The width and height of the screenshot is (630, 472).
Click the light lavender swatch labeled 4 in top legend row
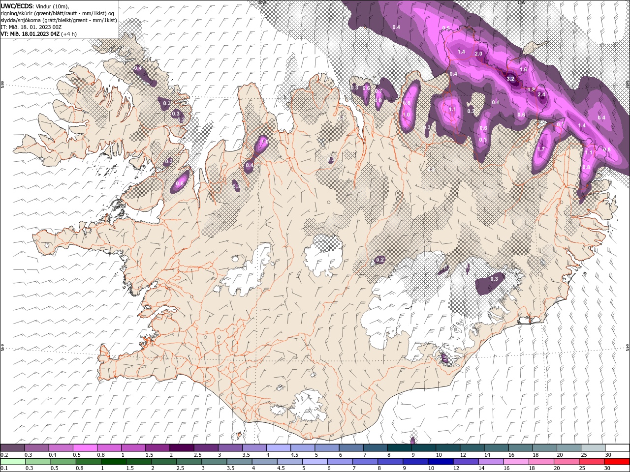[x=279, y=448]
